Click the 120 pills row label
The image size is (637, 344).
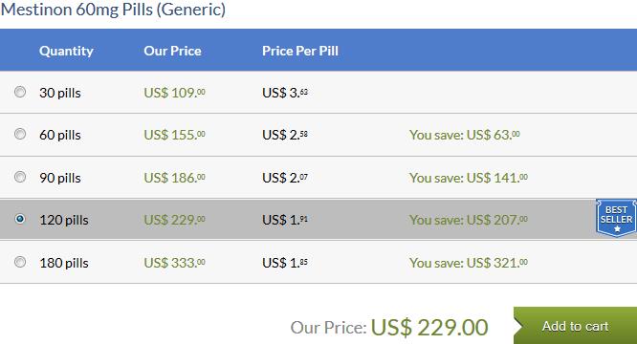tap(64, 220)
